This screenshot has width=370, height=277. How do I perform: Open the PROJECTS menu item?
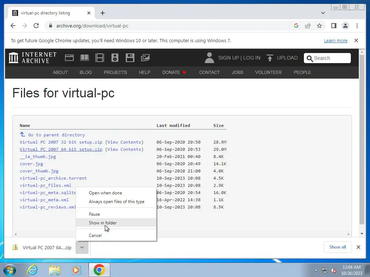click(x=115, y=72)
